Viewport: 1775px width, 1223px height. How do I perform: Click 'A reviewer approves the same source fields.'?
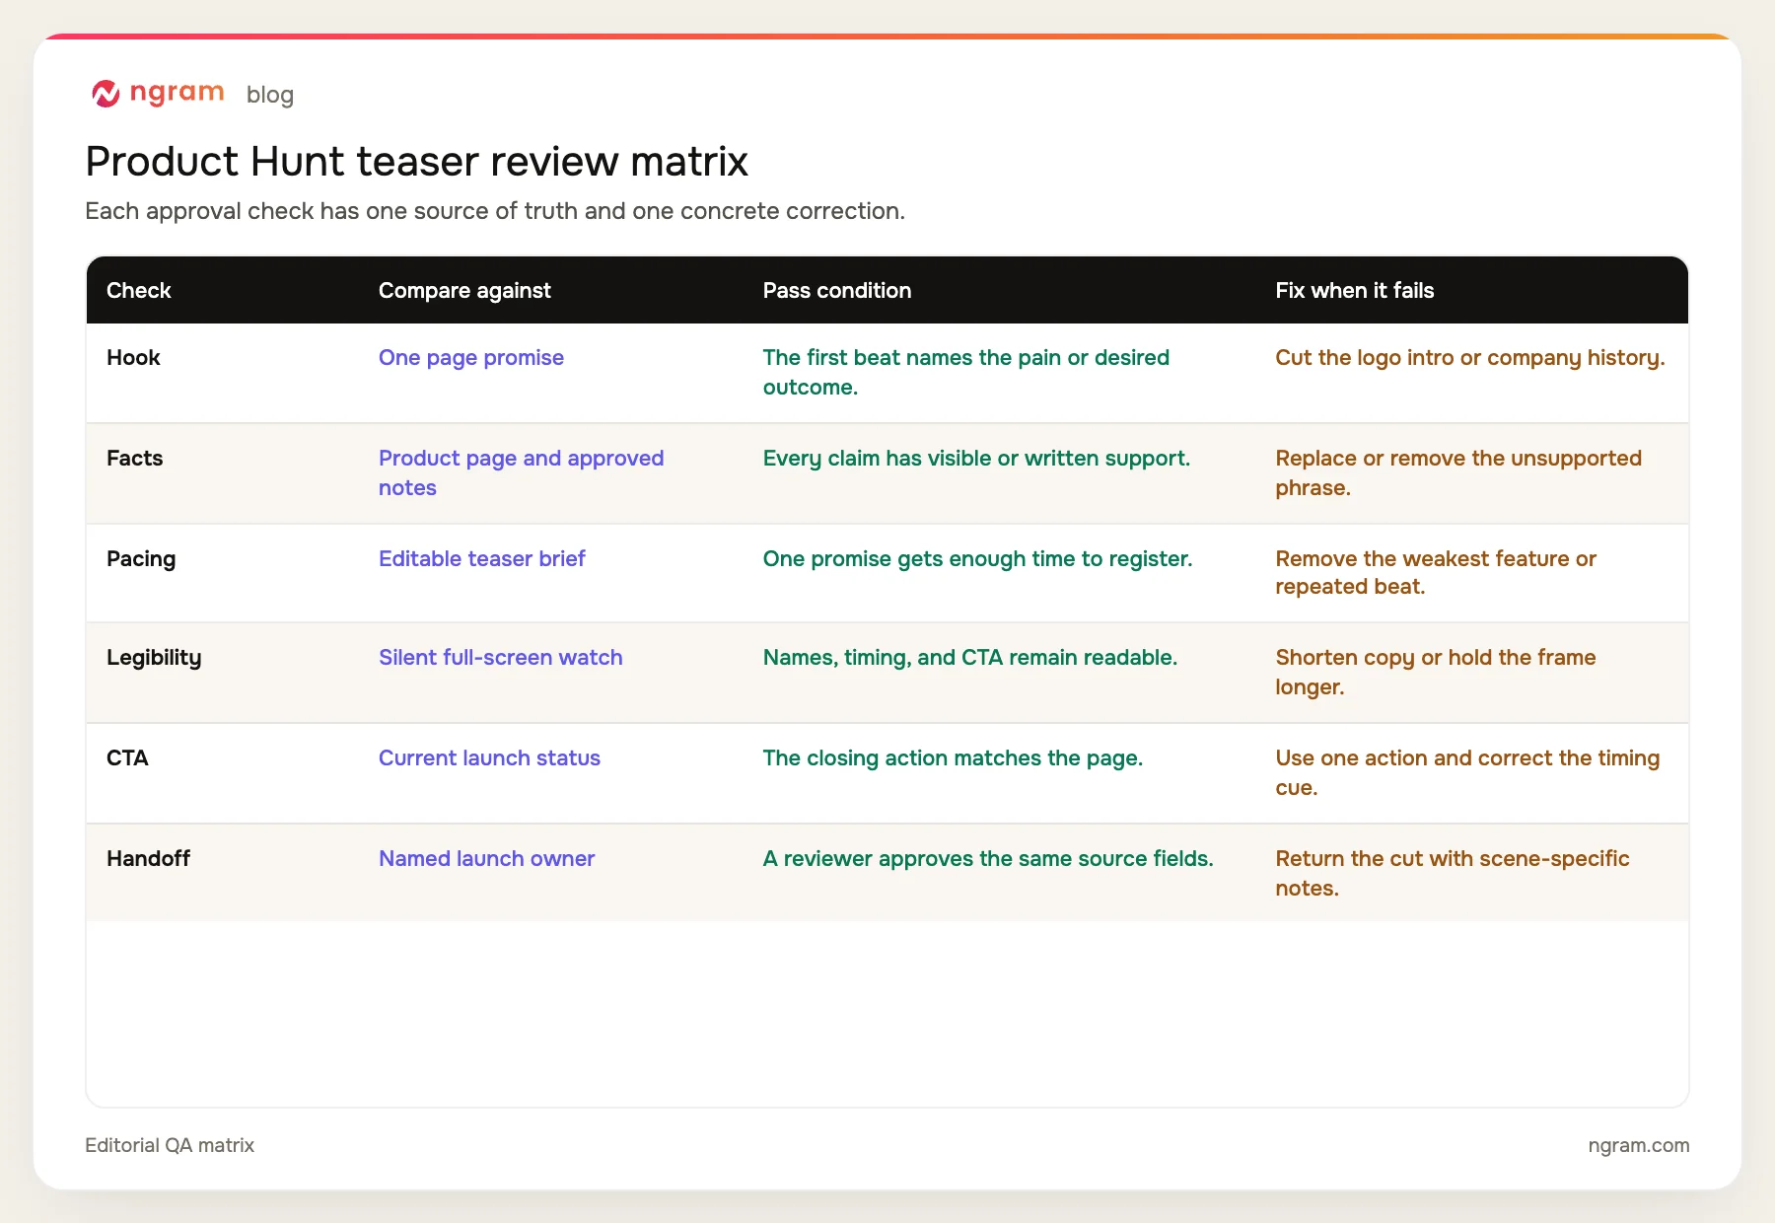(988, 858)
